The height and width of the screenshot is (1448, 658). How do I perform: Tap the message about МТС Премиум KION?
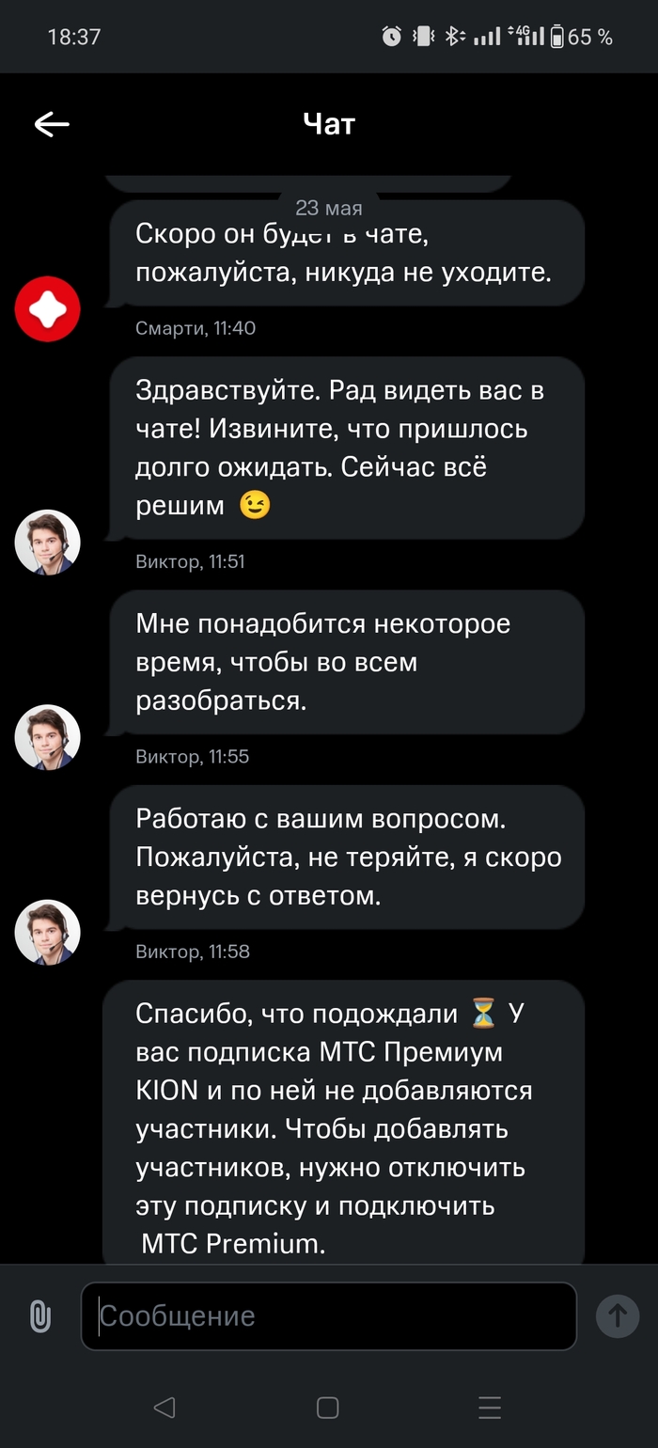click(343, 1128)
